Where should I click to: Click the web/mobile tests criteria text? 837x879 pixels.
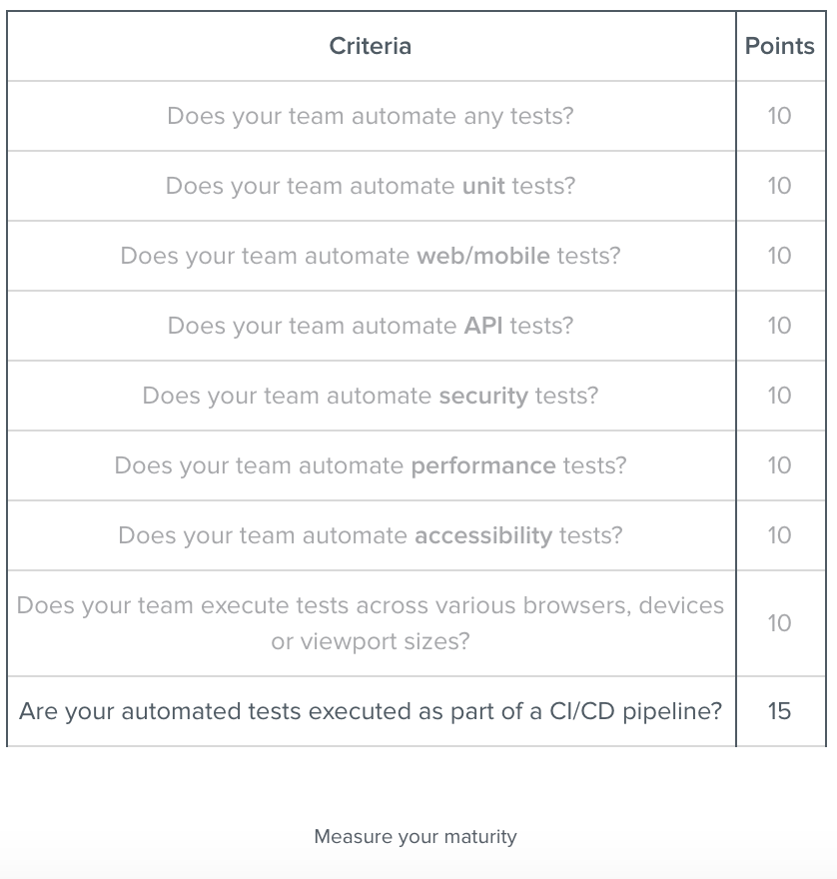(x=371, y=256)
